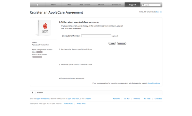192x116 pixels.
Task: Open the Downloads tab
Action: click(x=116, y=5)
